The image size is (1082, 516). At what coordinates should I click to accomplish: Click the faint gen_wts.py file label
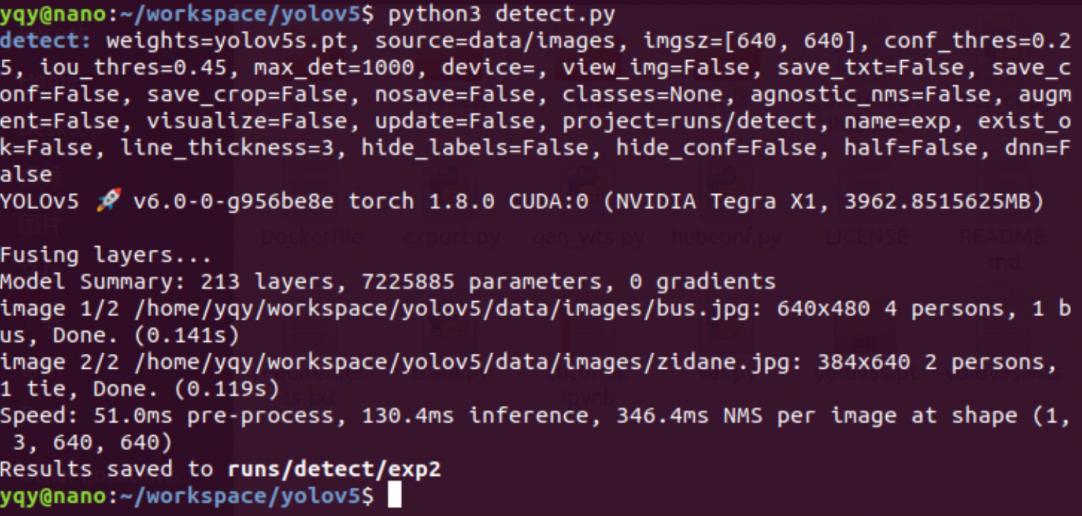point(589,237)
